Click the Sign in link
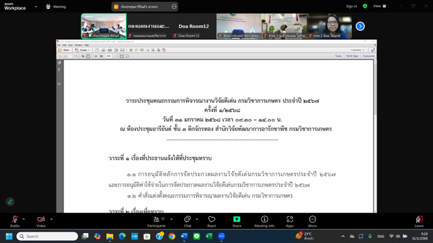Image resolution: width=433 pixels, height=243 pixels. pos(351,6)
